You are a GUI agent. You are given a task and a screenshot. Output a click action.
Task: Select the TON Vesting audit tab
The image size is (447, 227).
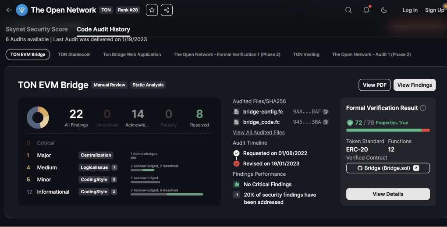(306, 54)
